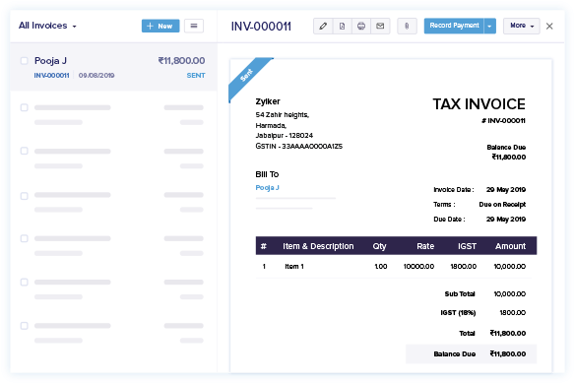
Task: Click the INV-000011 link in list
Action: [x=51, y=76]
